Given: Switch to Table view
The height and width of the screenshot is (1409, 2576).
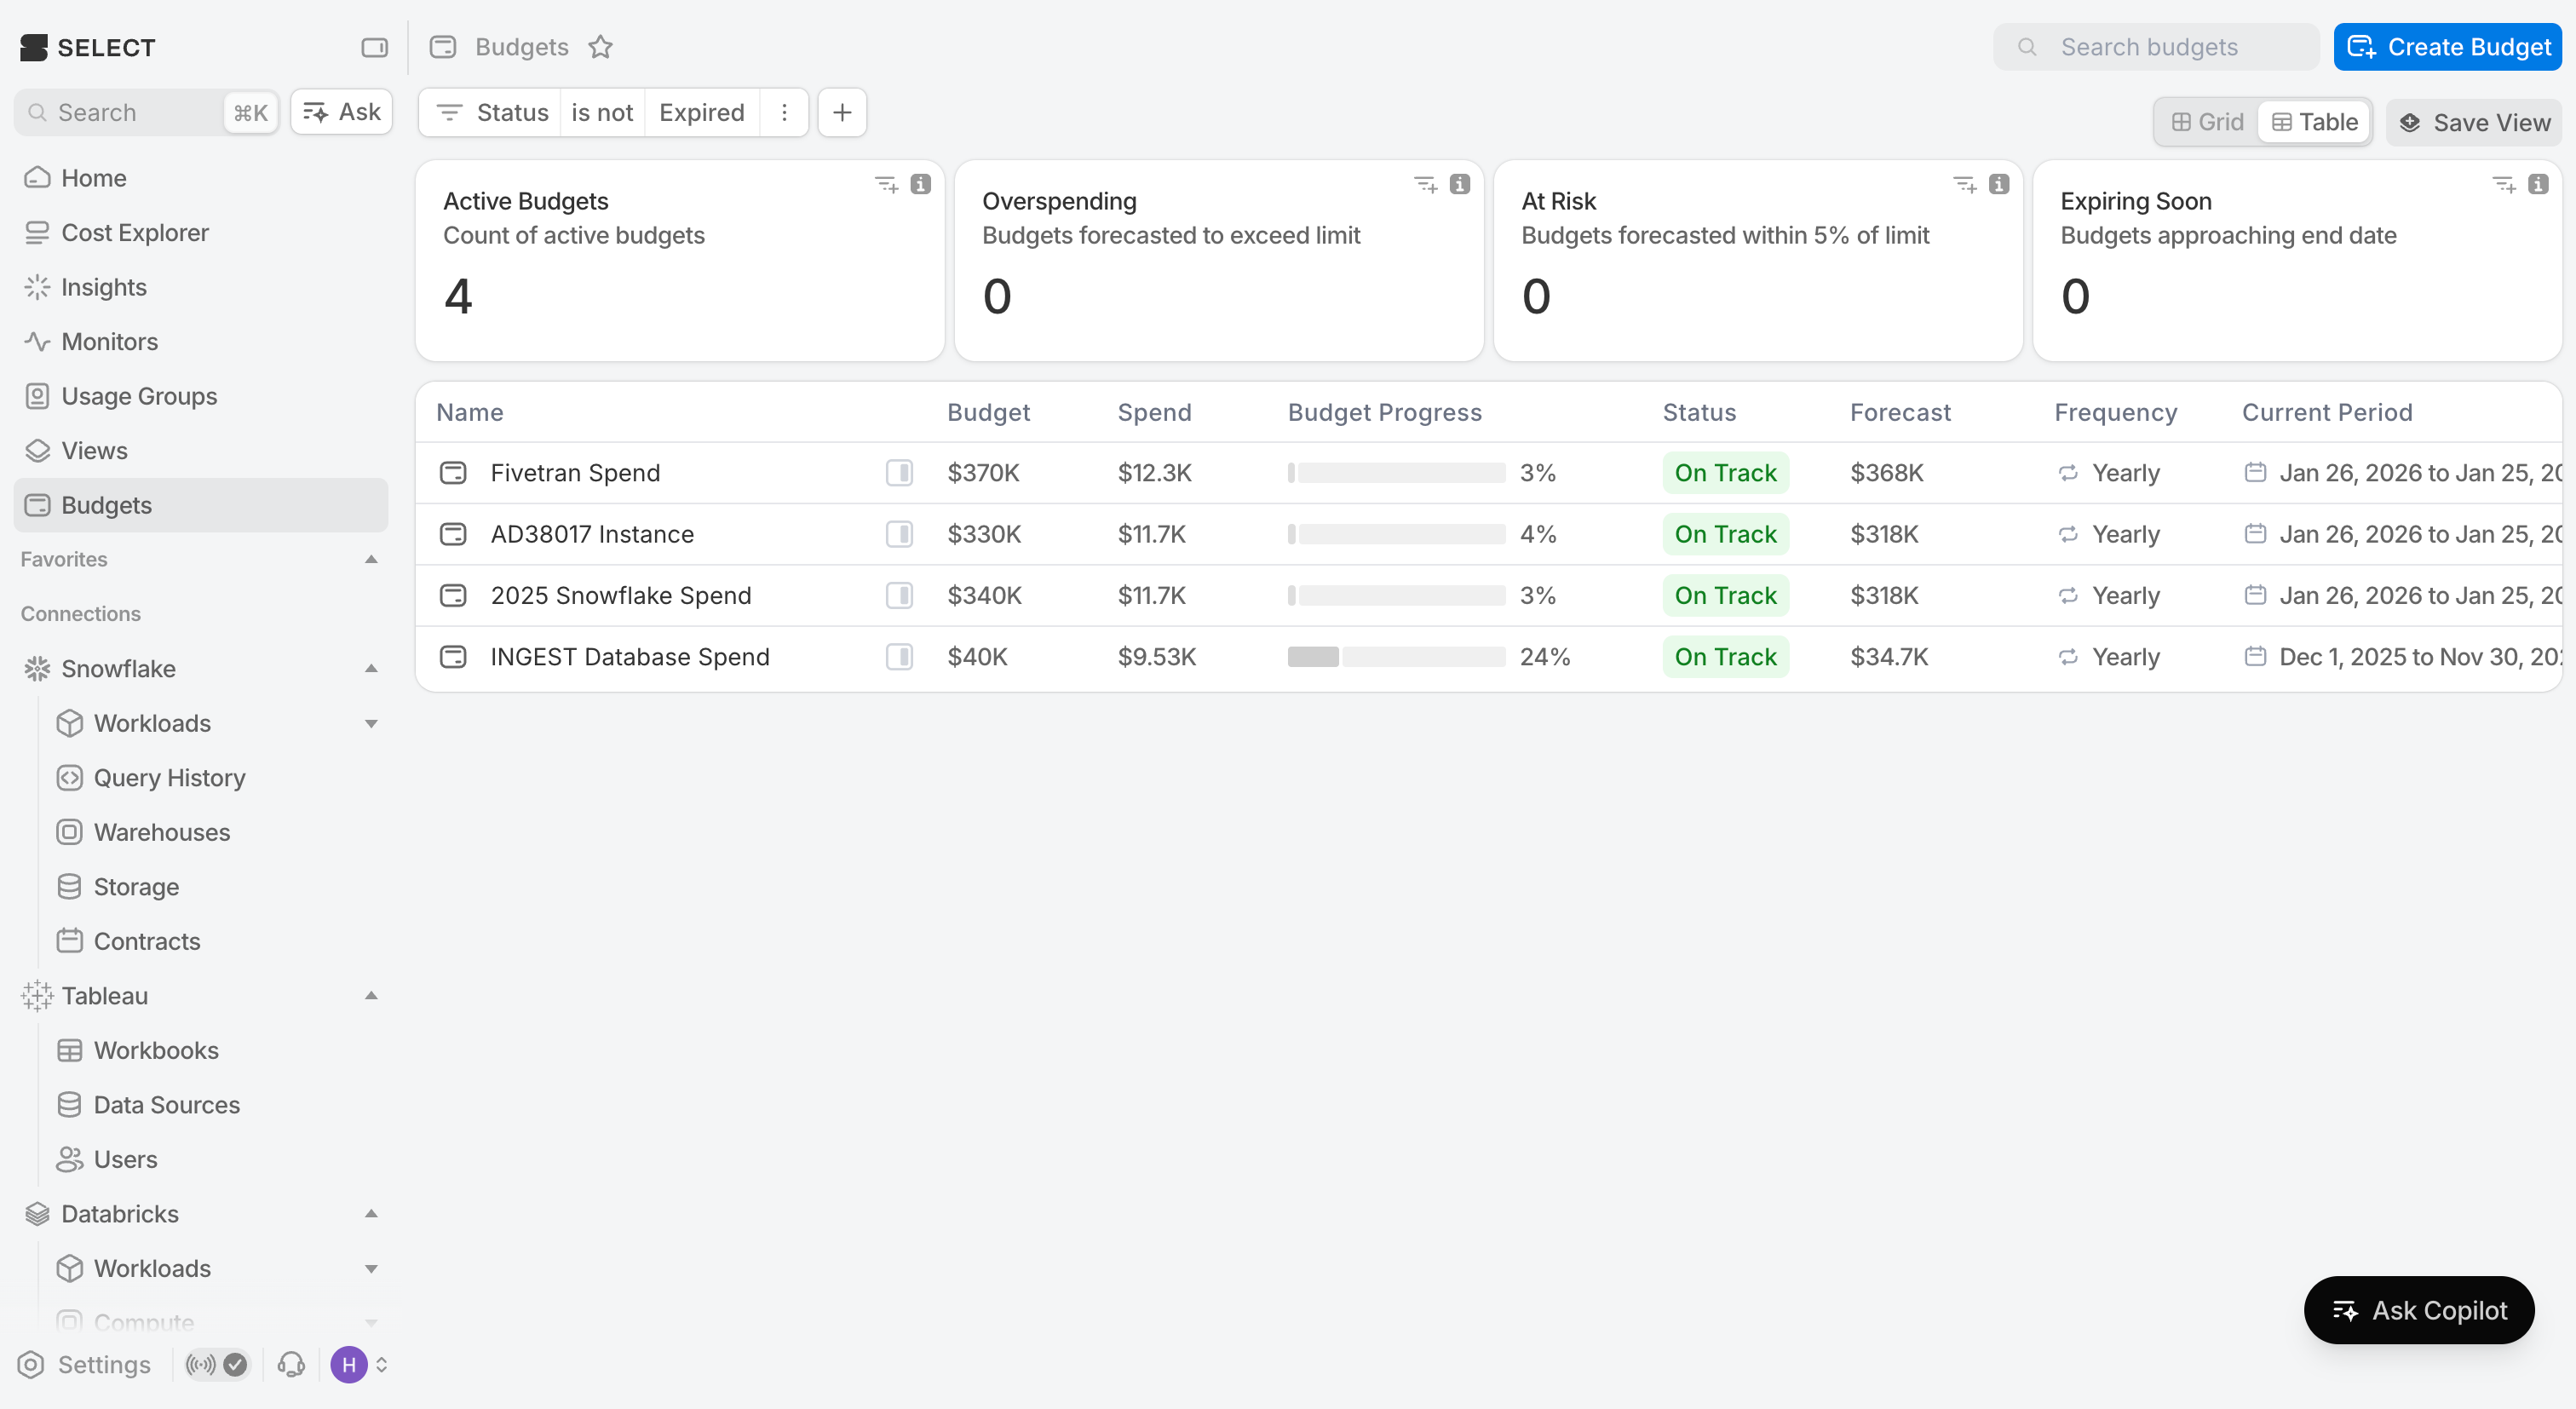Looking at the screenshot, I should (2315, 122).
